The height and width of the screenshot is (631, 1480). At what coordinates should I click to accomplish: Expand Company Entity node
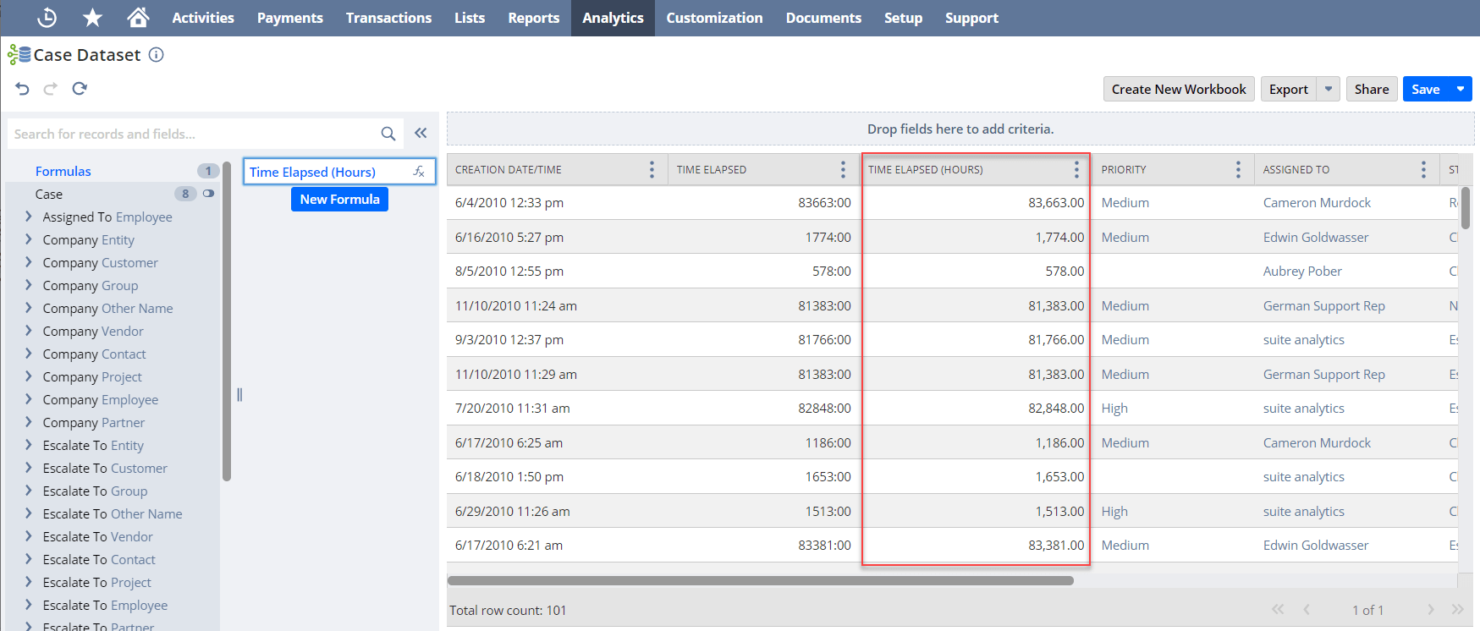point(29,239)
